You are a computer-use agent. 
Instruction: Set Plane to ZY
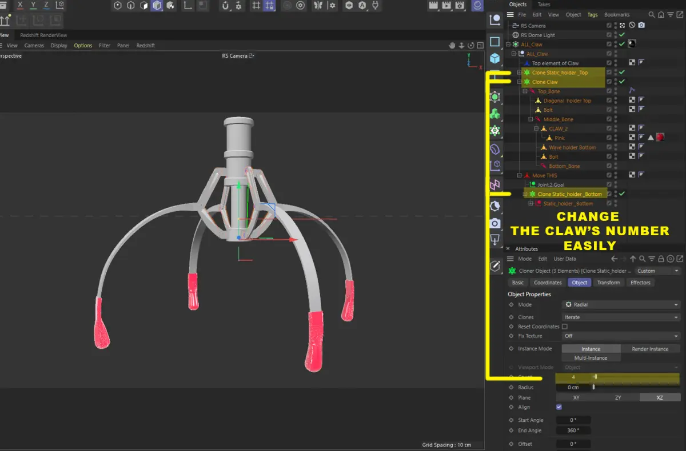click(x=618, y=397)
